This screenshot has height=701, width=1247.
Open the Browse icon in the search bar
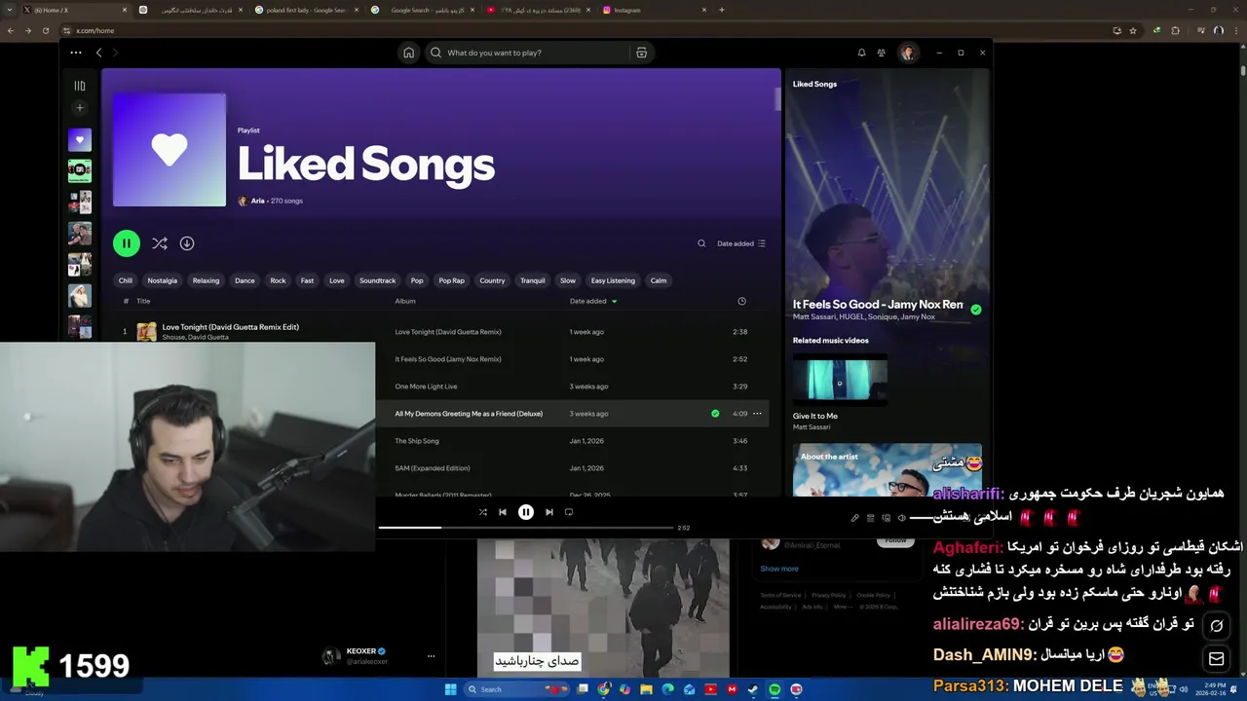(641, 53)
